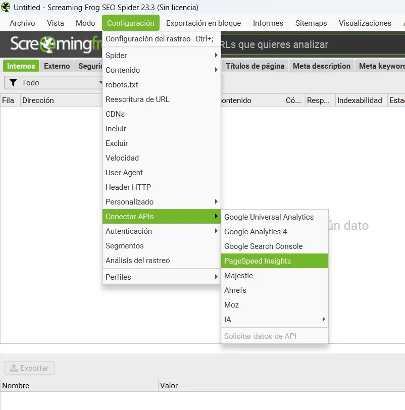Close the Configuración menu
Viewport: 405px width, 410px height.
coord(130,23)
